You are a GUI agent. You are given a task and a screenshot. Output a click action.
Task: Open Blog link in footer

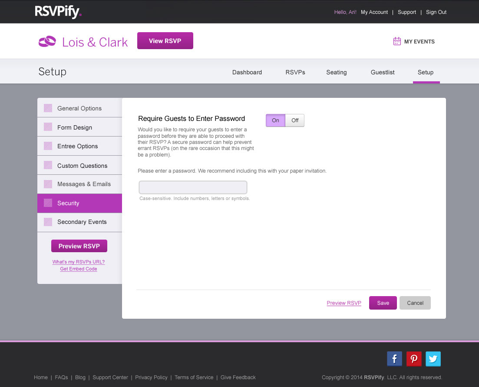pyautogui.click(x=80, y=377)
